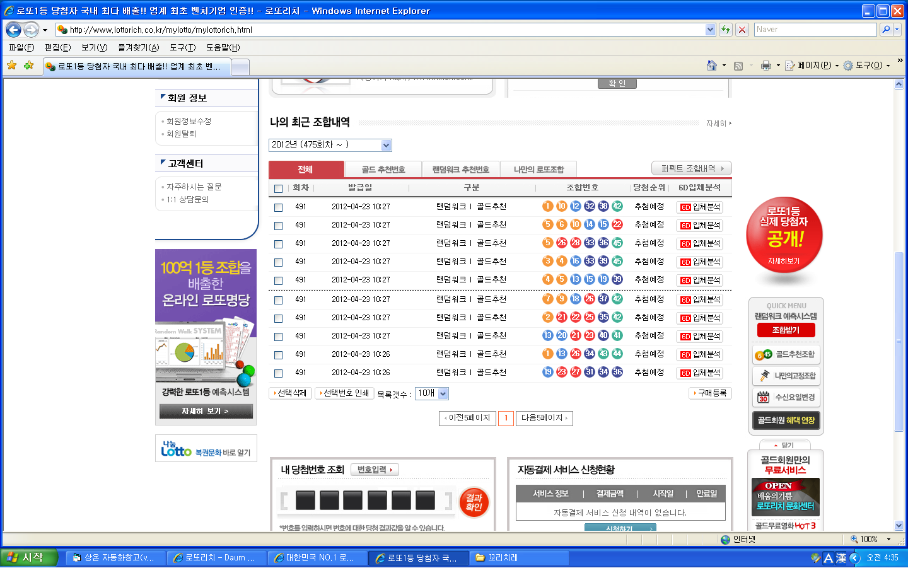Toggle the select-all checkbox in table header
The height and width of the screenshot is (585, 908).
pos(278,188)
